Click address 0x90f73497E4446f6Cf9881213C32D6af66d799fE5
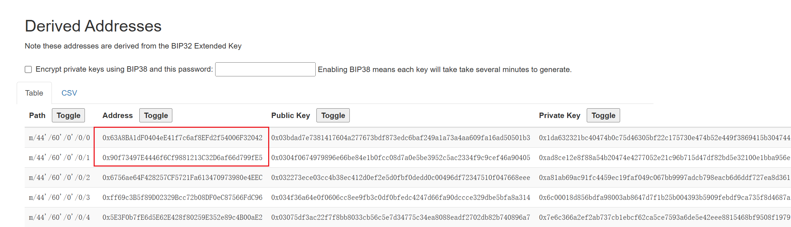This screenshot has width=791, height=227. 182,157
